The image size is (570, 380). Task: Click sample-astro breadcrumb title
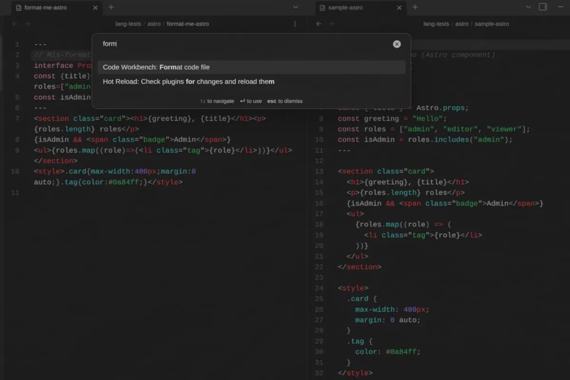(x=492, y=24)
